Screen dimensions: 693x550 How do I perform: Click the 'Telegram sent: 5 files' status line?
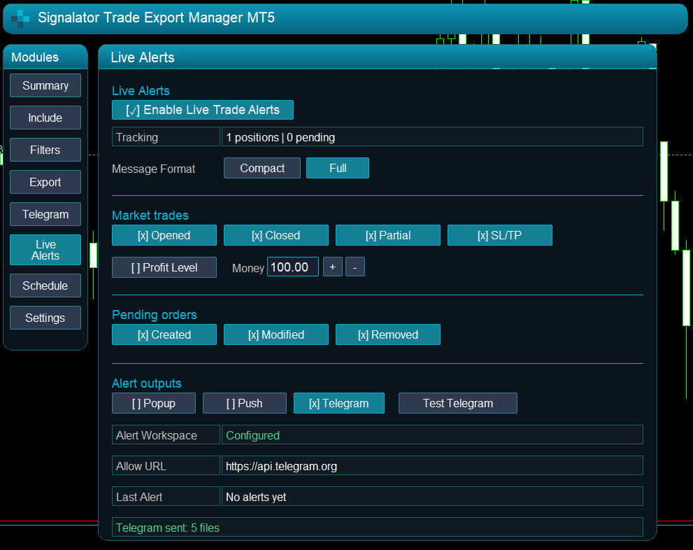378,528
